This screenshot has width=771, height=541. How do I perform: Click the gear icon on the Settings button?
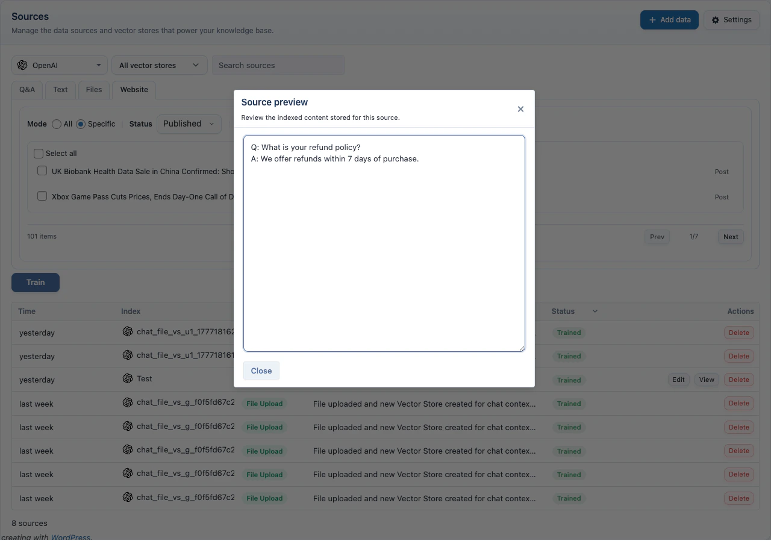pyautogui.click(x=716, y=20)
